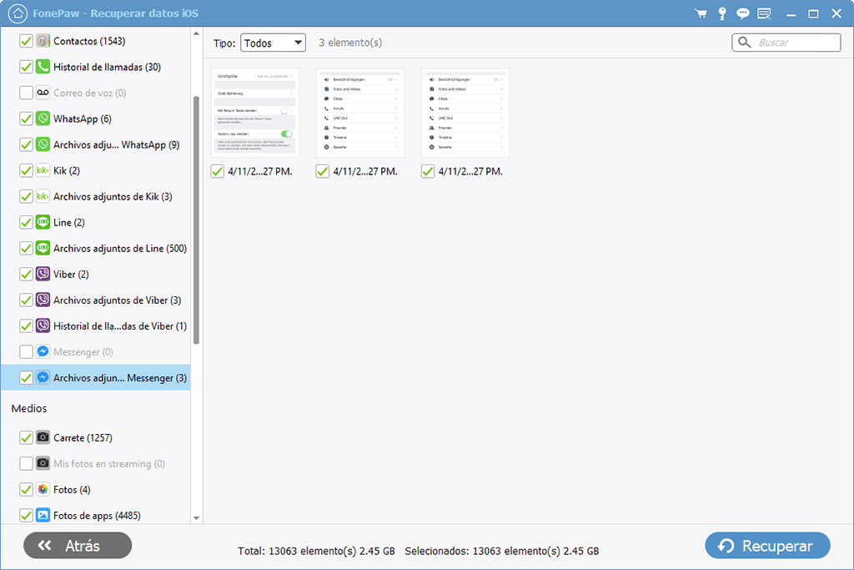
Task: Uncheck the Fotos (4) checkbox
Action: click(26, 489)
